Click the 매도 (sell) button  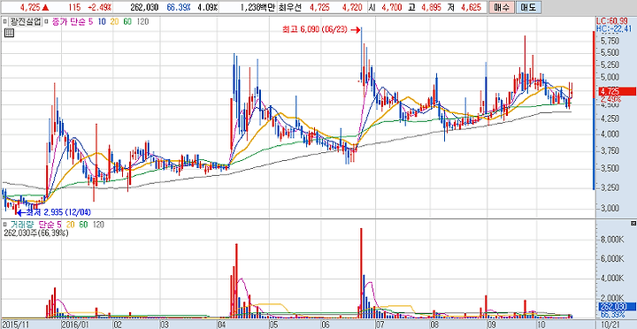tap(527, 7)
